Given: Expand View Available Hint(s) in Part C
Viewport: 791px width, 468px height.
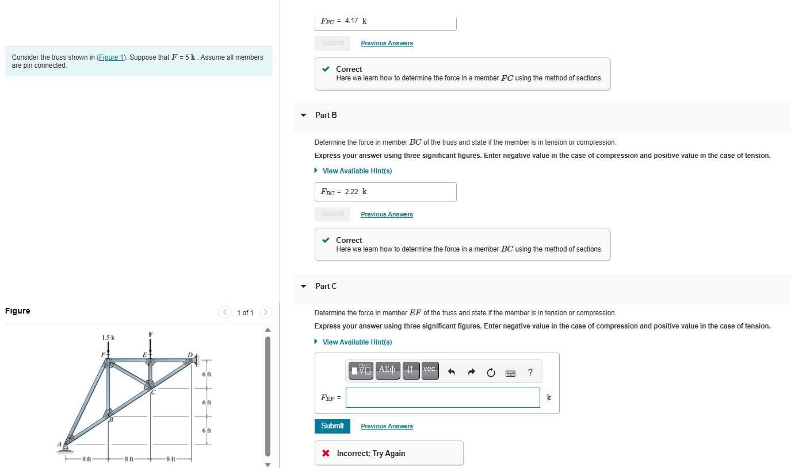Looking at the screenshot, I should (x=357, y=342).
